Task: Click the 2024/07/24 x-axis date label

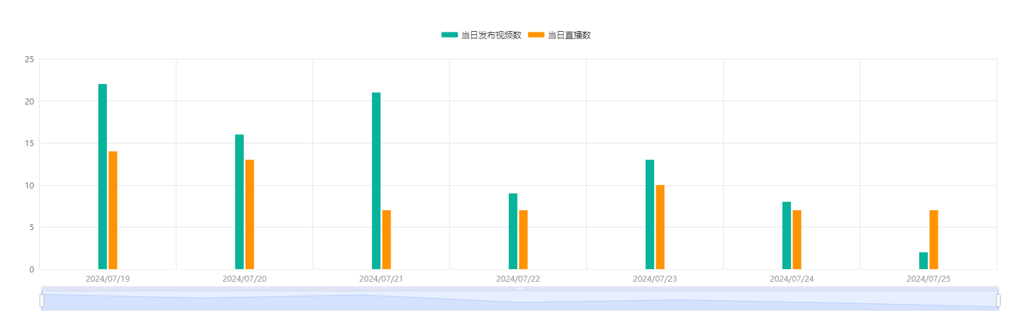Action: [792, 279]
